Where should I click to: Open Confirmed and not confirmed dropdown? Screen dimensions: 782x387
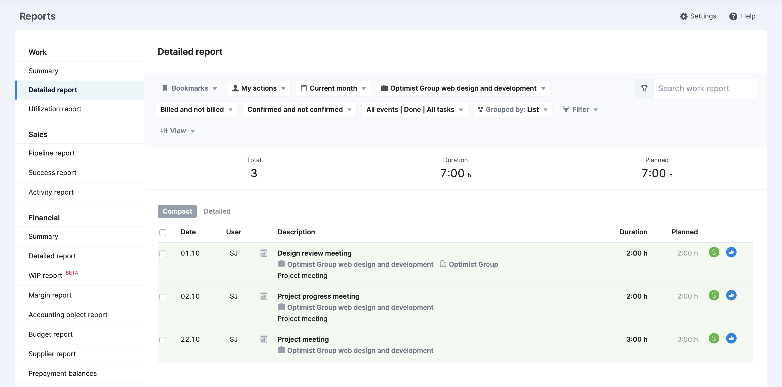(299, 110)
